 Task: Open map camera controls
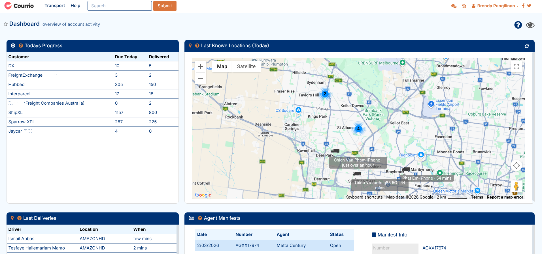click(517, 165)
